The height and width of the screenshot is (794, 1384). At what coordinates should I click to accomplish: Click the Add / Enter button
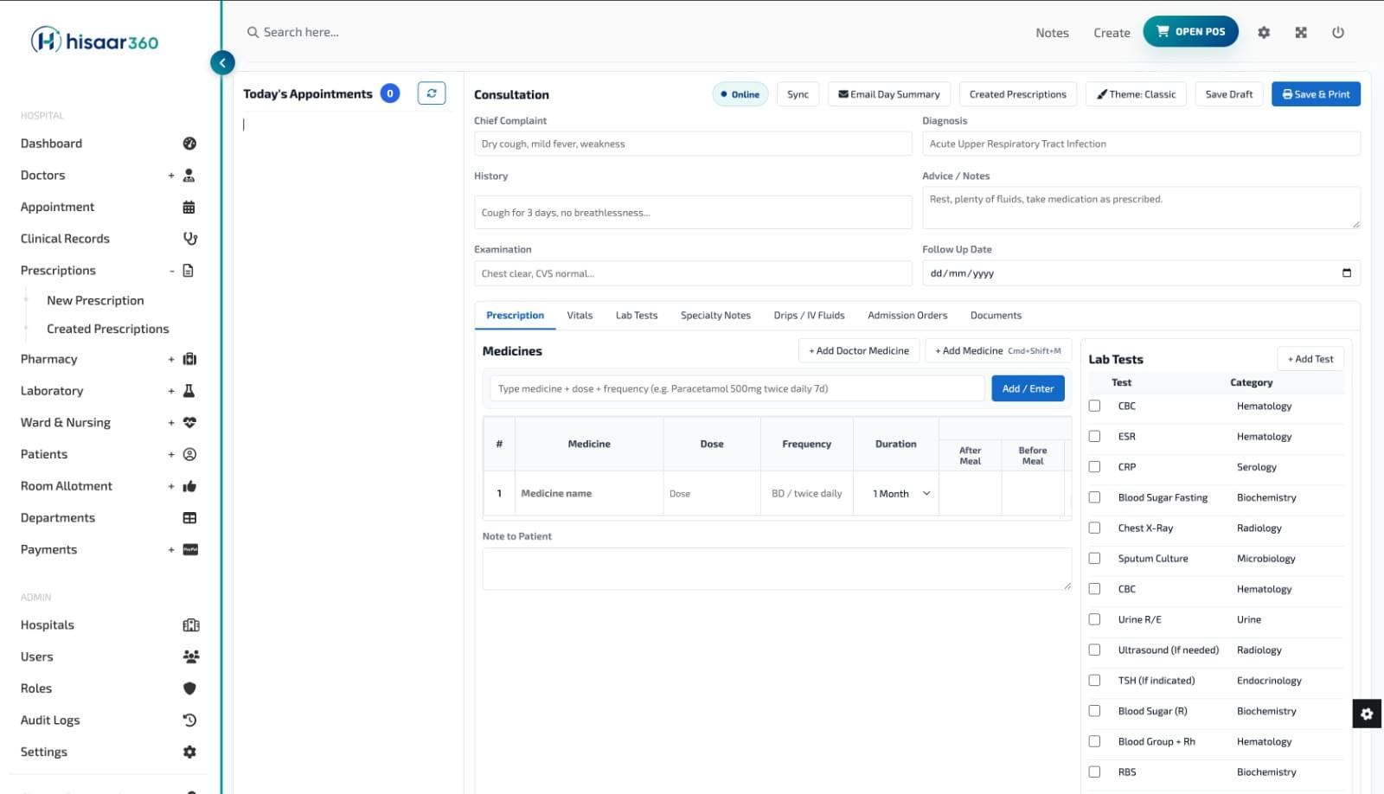pyautogui.click(x=1028, y=388)
